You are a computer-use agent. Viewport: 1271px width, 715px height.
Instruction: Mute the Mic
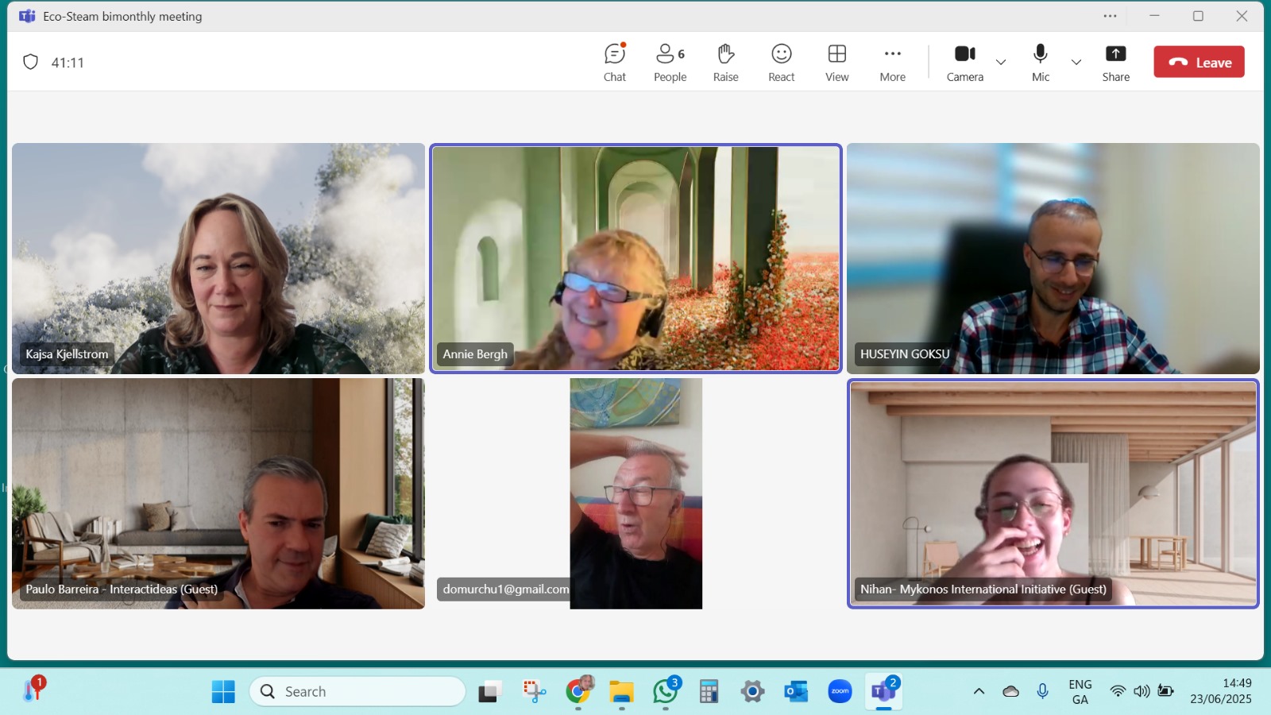tap(1040, 63)
